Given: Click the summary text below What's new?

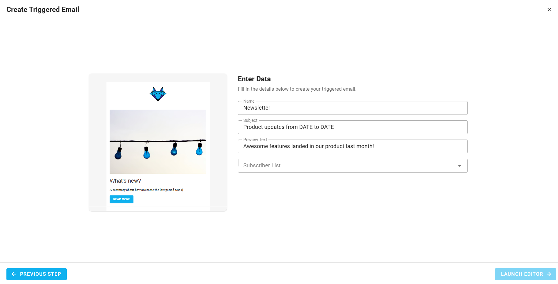Looking at the screenshot, I should point(146,190).
